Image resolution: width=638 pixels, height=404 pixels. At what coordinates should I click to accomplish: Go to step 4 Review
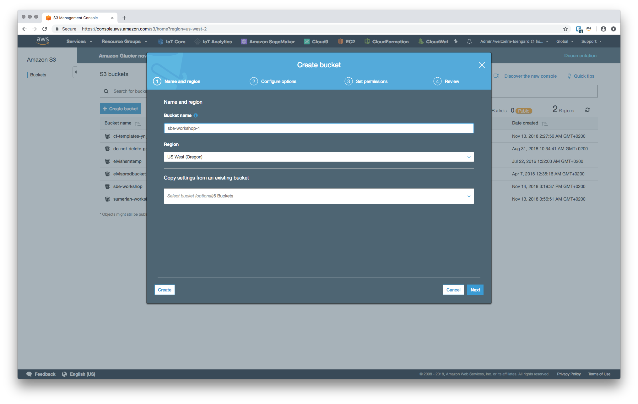(446, 81)
